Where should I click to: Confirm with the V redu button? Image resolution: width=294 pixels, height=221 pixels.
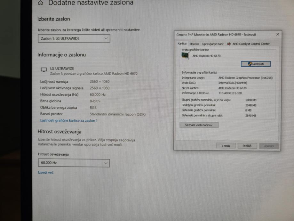point(226,146)
